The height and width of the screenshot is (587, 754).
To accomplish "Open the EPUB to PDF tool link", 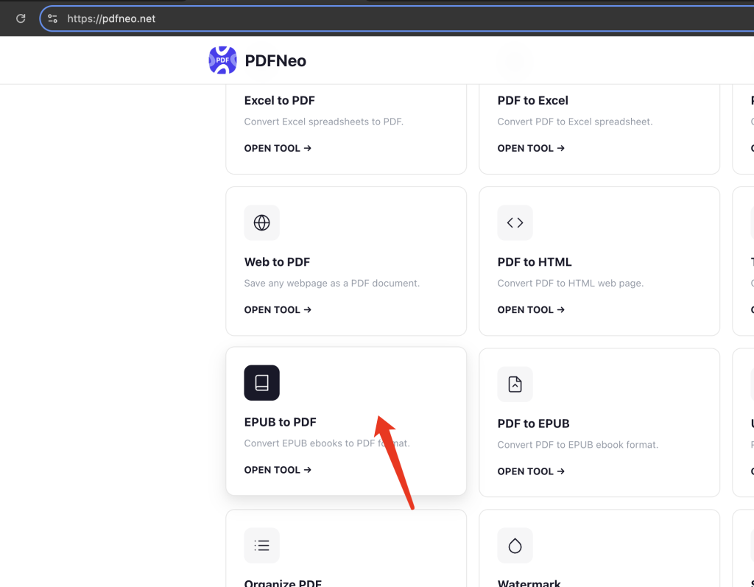I will [x=278, y=470].
